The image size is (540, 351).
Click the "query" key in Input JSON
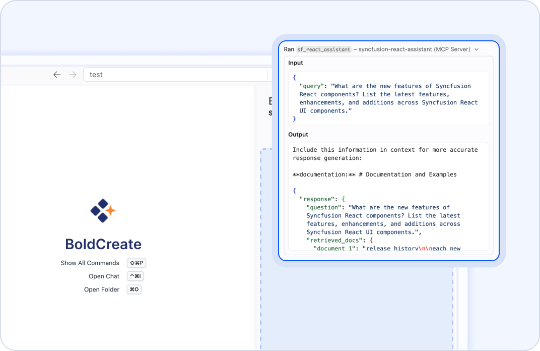click(x=312, y=86)
